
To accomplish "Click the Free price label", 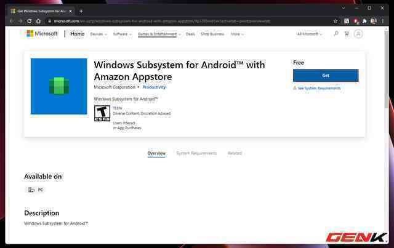I will coord(299,63).
